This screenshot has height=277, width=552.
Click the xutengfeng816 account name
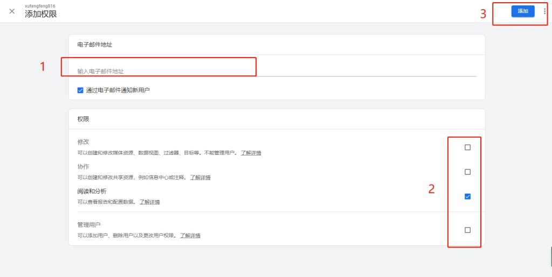[40, 6]
